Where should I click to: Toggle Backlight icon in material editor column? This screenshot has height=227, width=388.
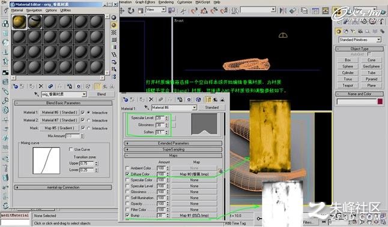(114, 25)
